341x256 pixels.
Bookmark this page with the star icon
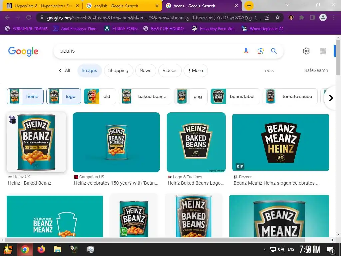(x=278, y=17)
